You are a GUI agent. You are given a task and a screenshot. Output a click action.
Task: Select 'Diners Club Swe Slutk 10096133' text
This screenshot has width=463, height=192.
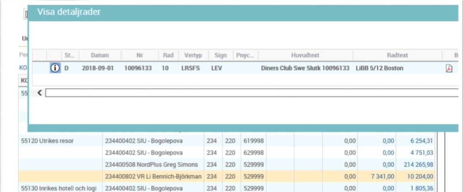point(305,68)
